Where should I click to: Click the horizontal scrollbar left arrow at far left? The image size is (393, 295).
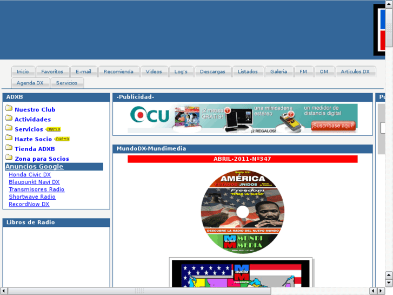[3, 291]
